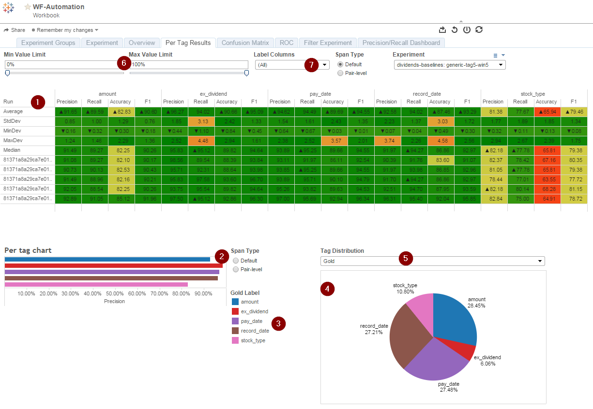Expand the Experiment dividends-baselines dropdown
Viewport: 593px width, 409px height.
click(x=450, y=65)
